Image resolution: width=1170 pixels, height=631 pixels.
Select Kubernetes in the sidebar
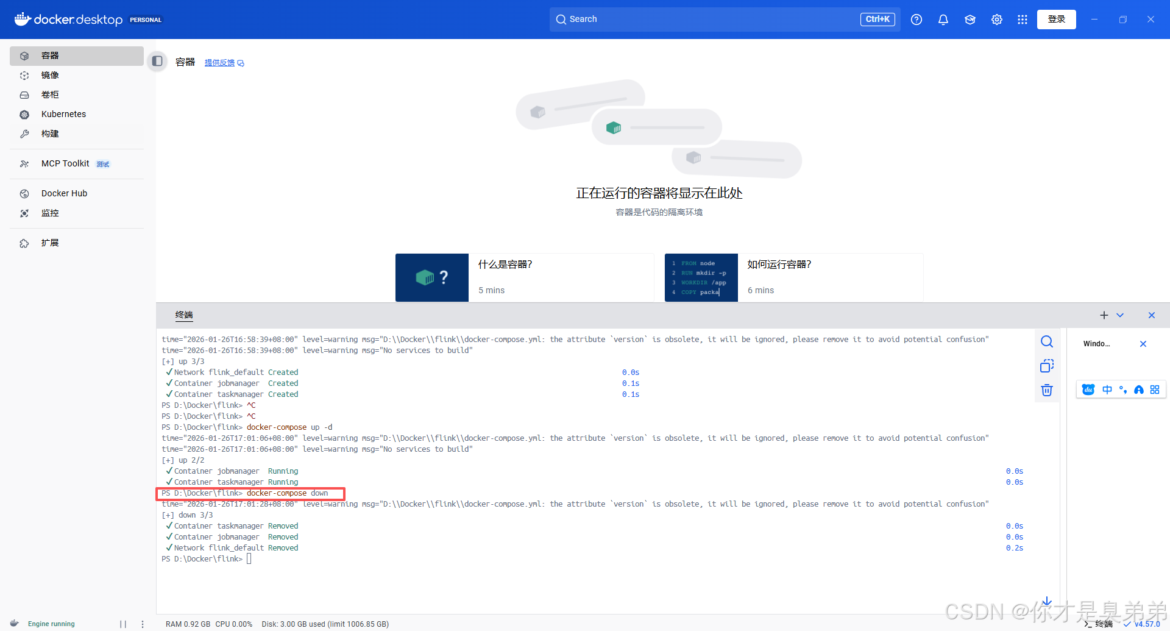(77, 114)
